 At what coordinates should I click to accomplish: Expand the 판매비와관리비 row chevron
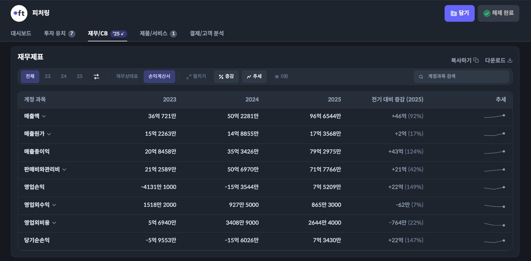[64, 170]
